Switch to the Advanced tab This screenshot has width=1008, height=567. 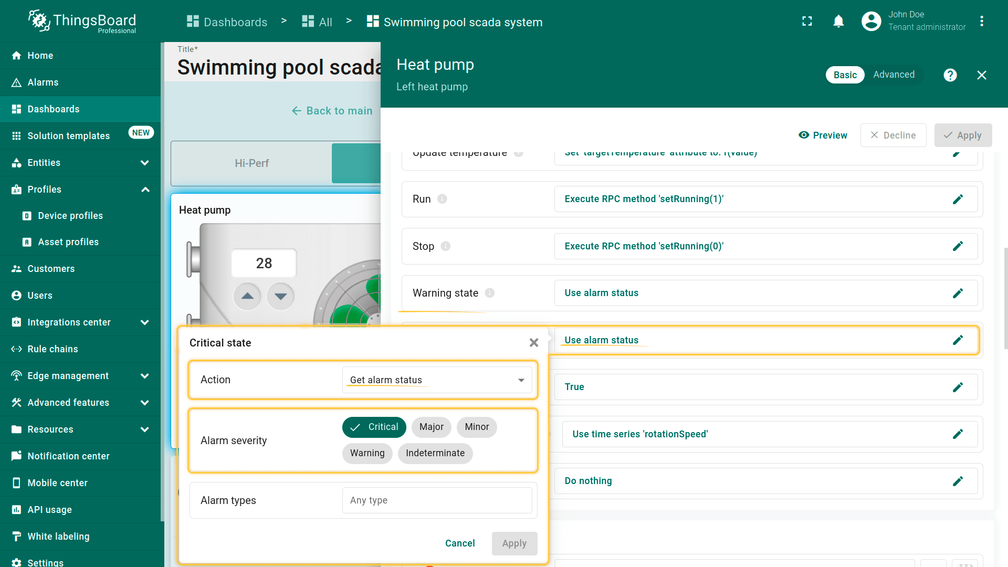(894, 75)
